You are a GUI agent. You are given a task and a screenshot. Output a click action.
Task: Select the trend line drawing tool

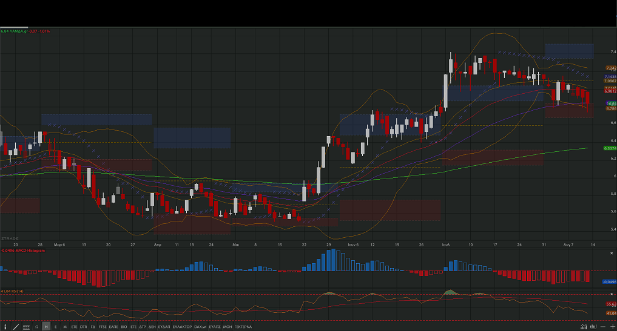point(16,327)
